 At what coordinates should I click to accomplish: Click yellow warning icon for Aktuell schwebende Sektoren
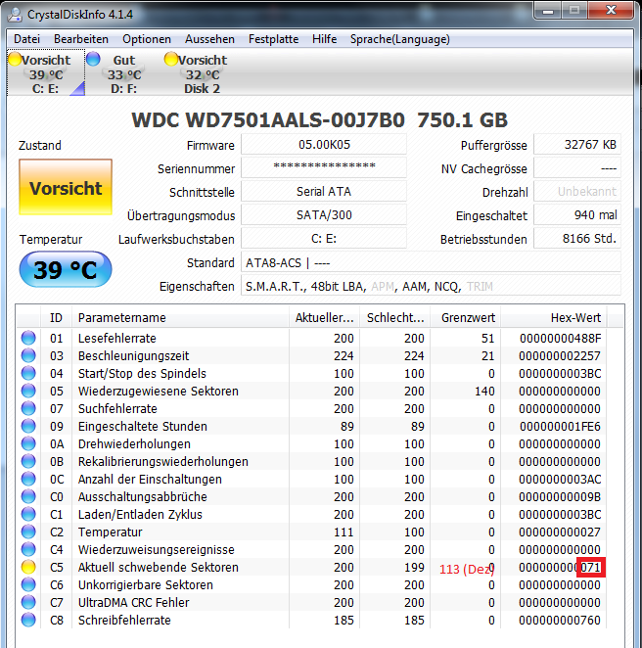pos(28,567)
